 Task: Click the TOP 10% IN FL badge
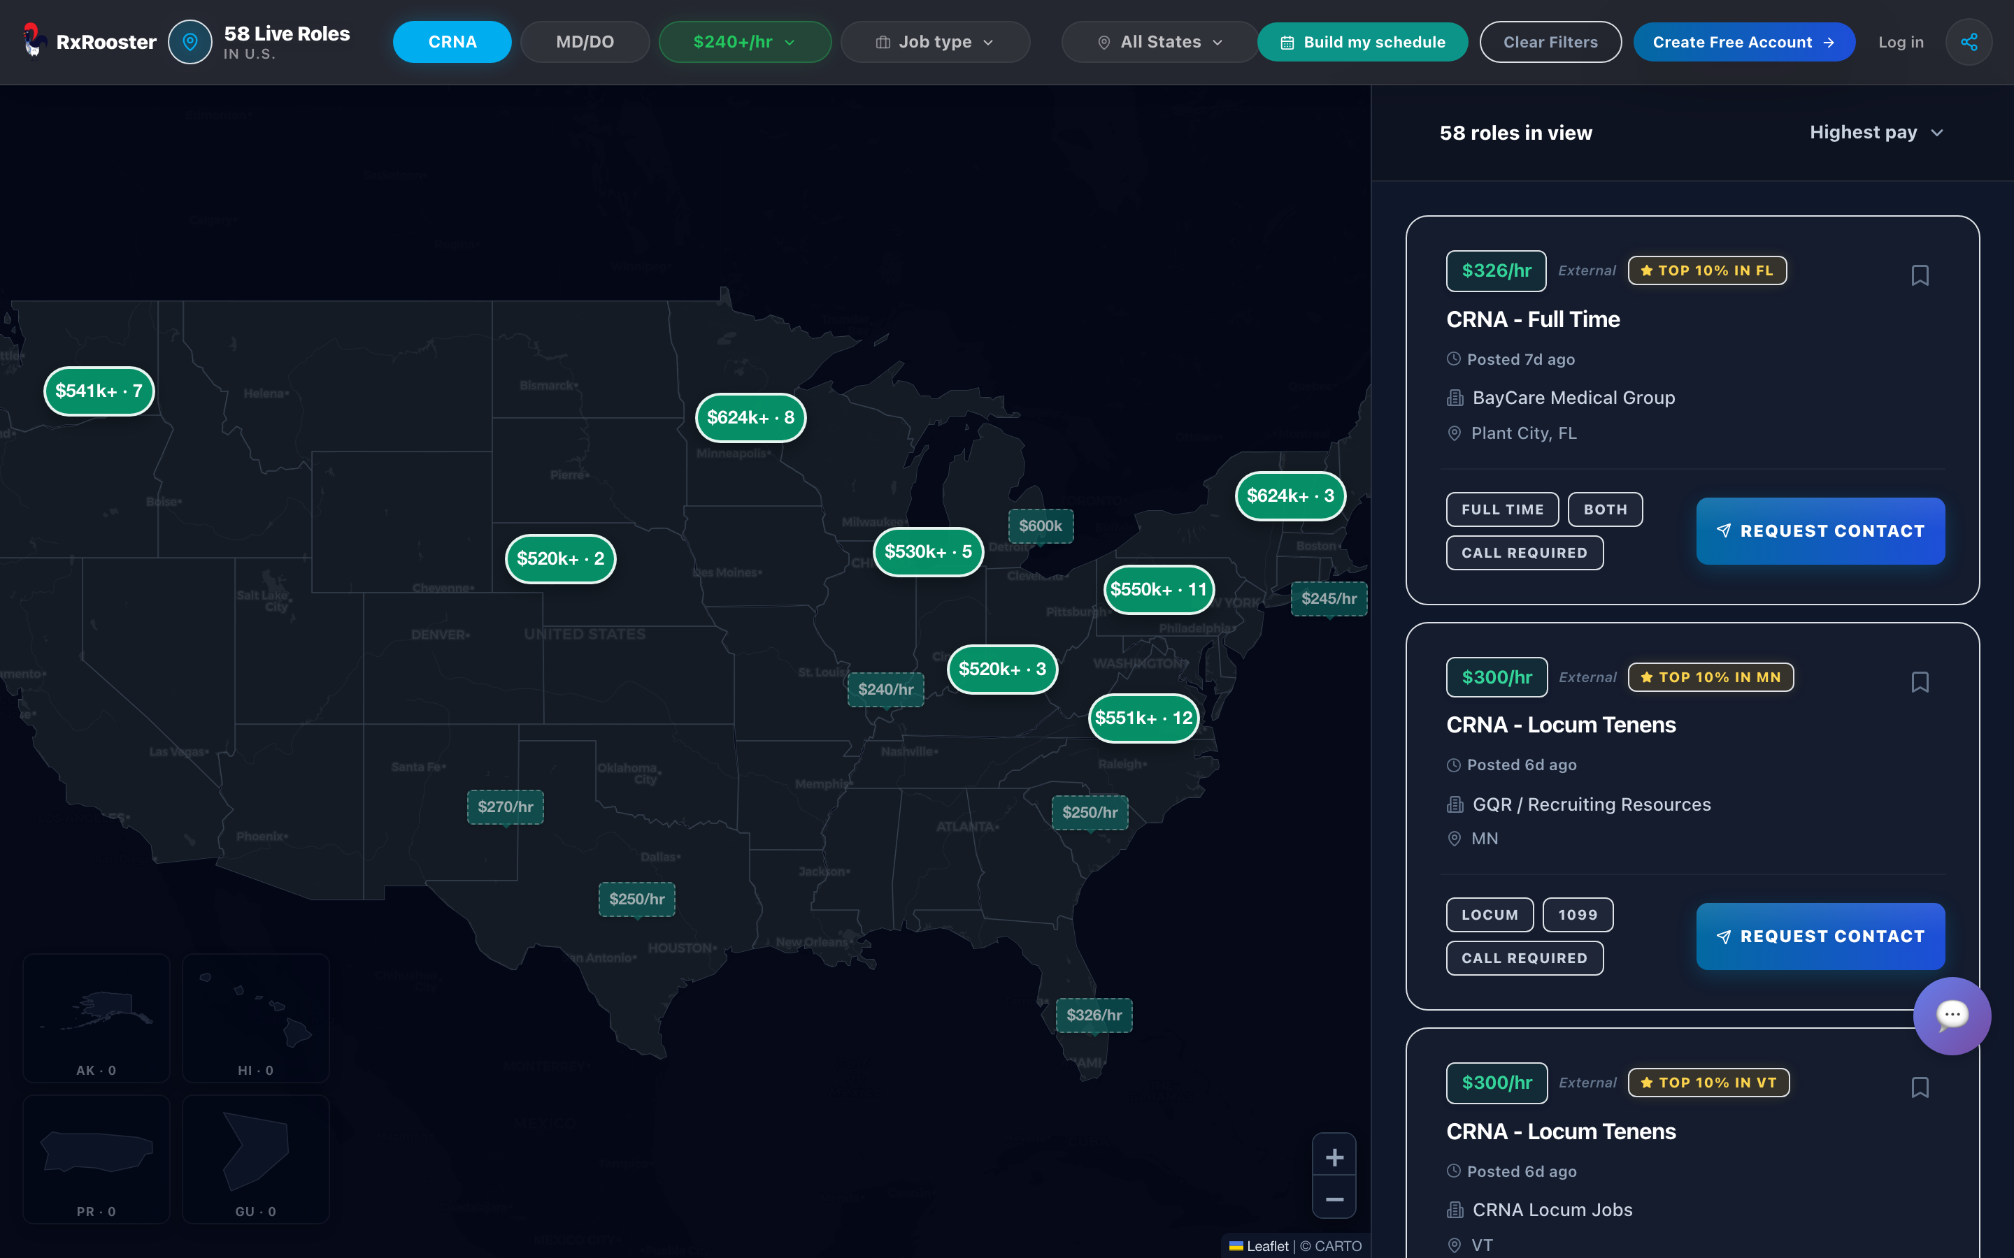click(x=1707, y=270)
